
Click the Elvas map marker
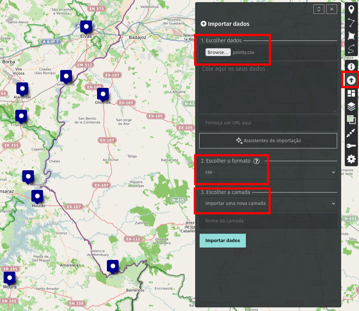pos(86,27)
